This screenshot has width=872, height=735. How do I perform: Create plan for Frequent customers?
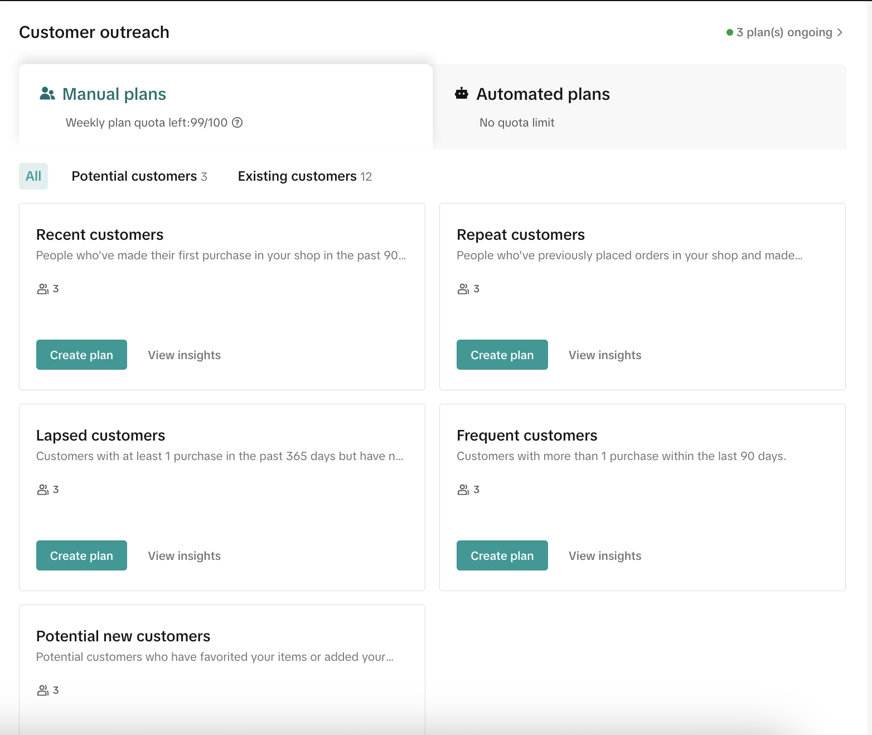pos(502,555)
